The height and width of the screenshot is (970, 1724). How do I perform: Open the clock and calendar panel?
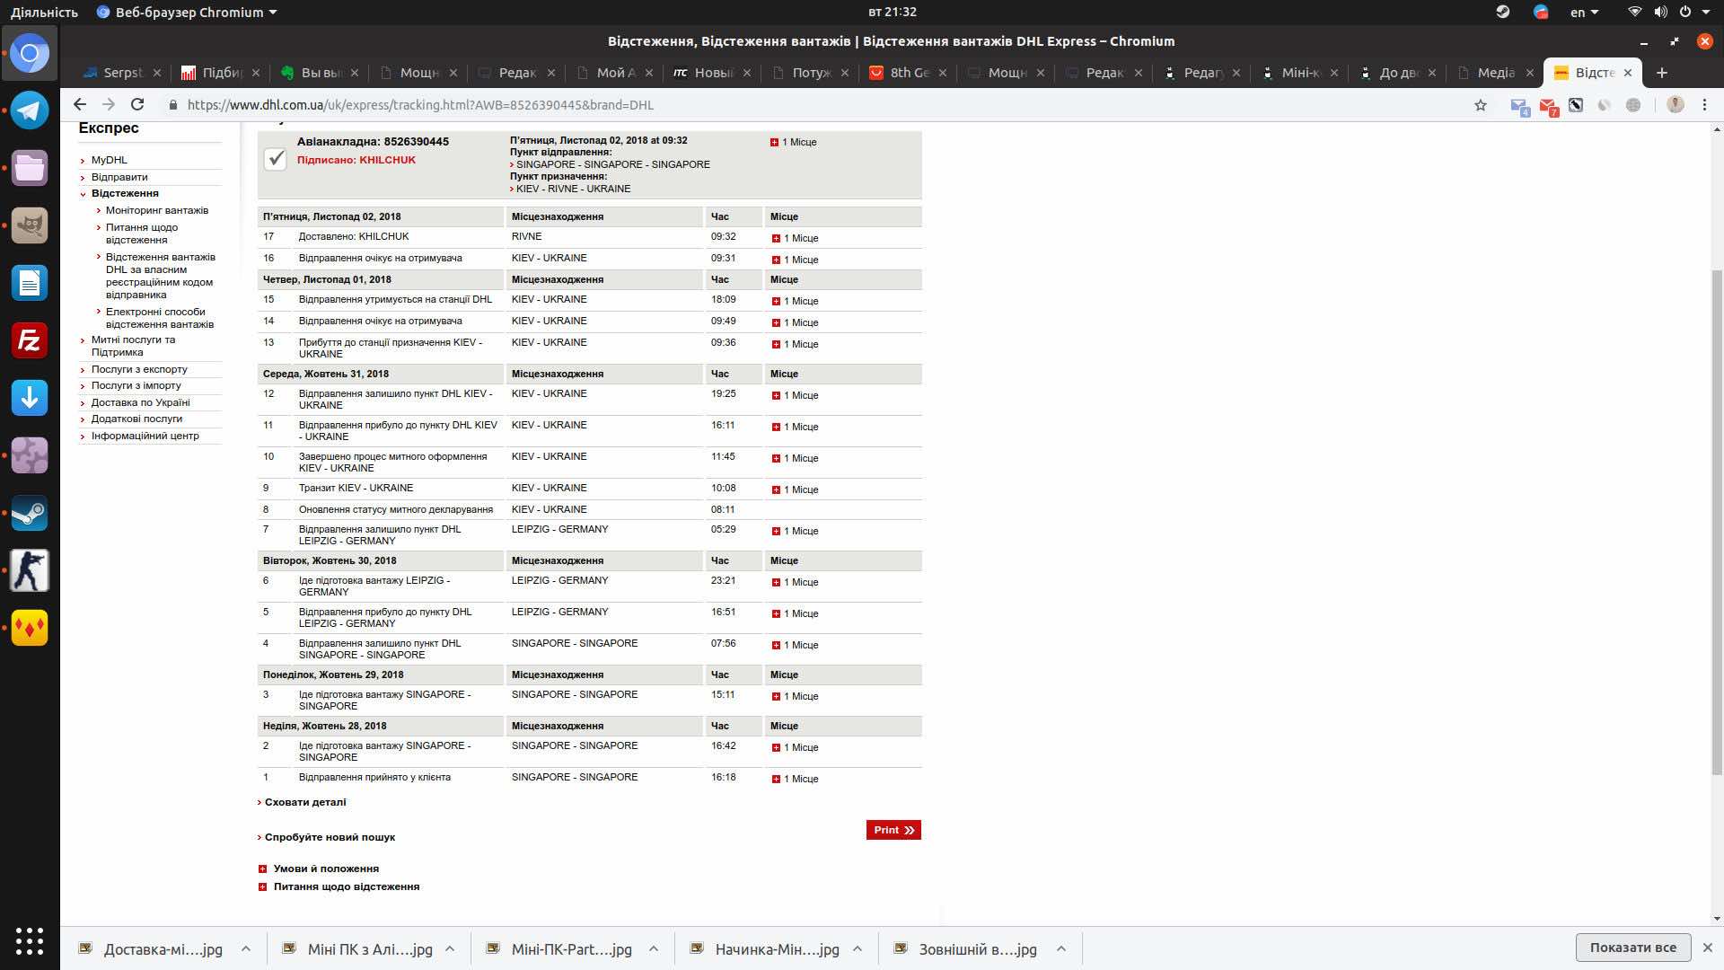893,12
